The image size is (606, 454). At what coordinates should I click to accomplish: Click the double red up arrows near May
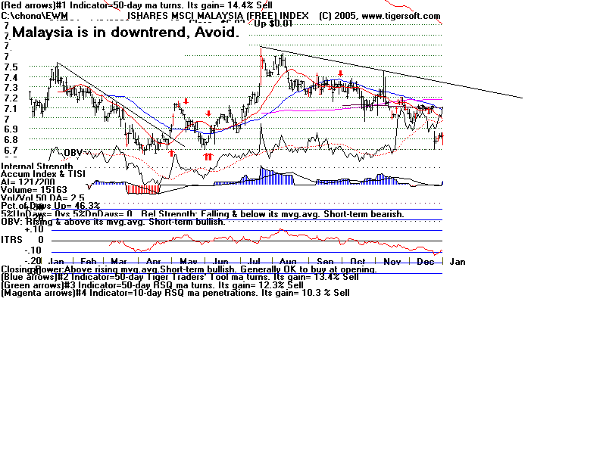pyautogui.click(x=207, y=156)
